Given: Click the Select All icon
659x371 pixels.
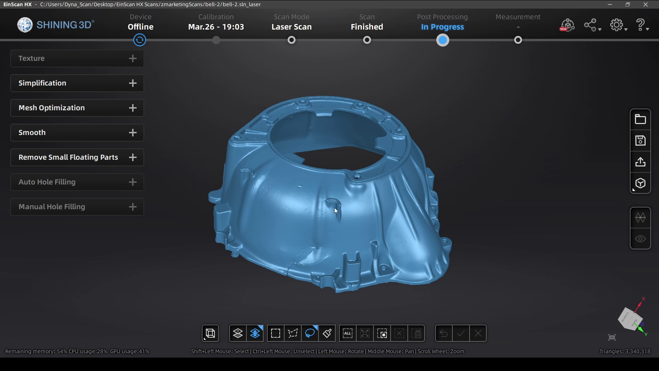Looking at the screenshot, I should (x=347, y=333).
